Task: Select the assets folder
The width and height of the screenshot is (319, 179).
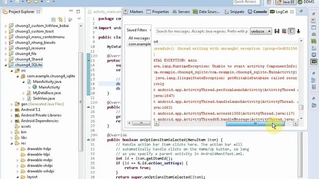Action: pos(26,126)
